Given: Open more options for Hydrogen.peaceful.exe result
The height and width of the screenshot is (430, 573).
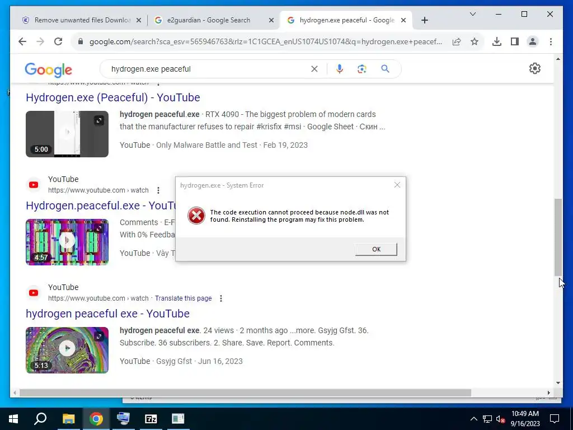Looking at the screenshot, I should tap(158, 190).
